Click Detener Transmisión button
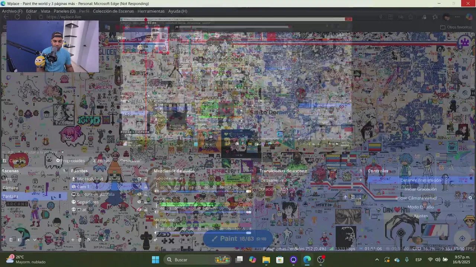This screenshot has width=476, height=267. [421, 180]
